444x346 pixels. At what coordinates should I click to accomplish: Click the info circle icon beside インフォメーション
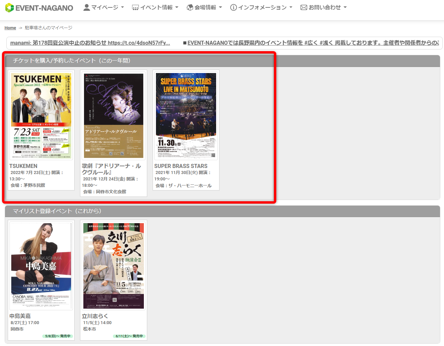click(233, 7)
